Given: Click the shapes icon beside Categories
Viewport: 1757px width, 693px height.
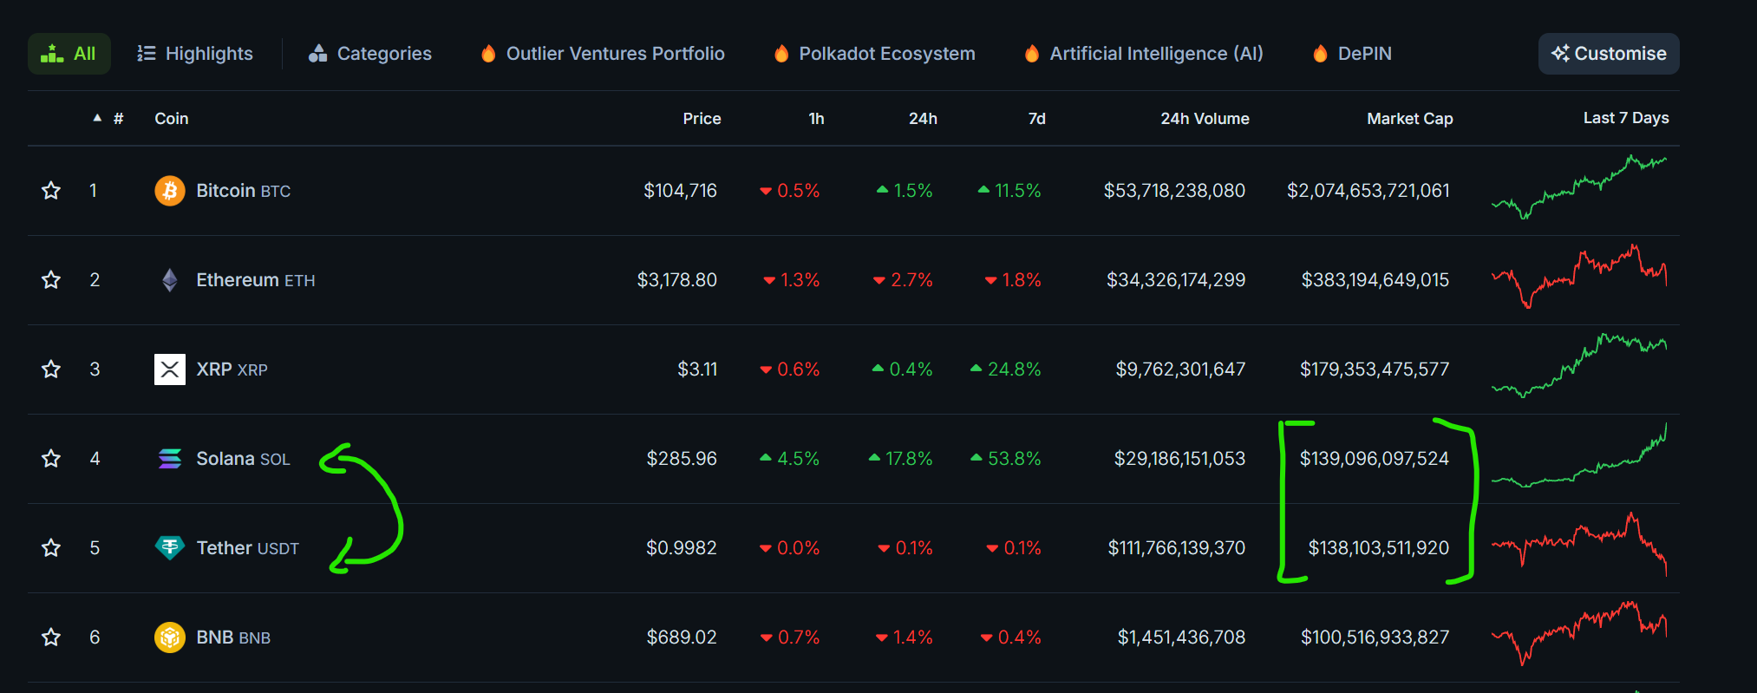Looking at the screenshot, I should click(x=318, y=54).
